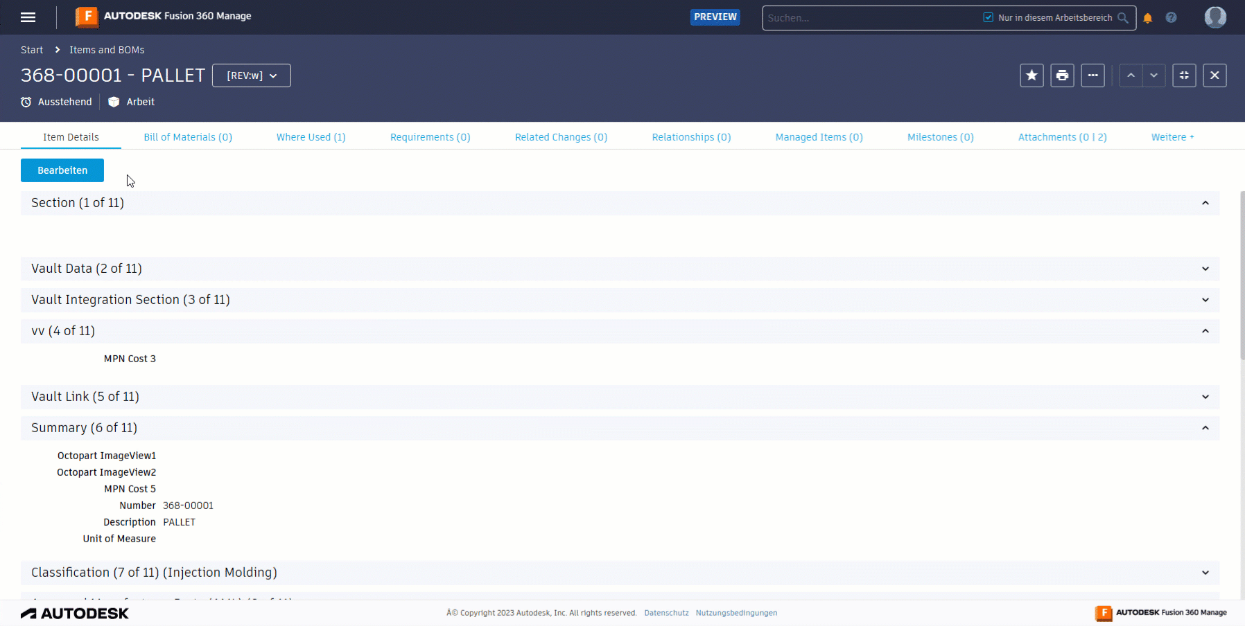Screen dimensions: 1245x626
Task: Click the Number value 368-00001
Action: click(189, 506)
